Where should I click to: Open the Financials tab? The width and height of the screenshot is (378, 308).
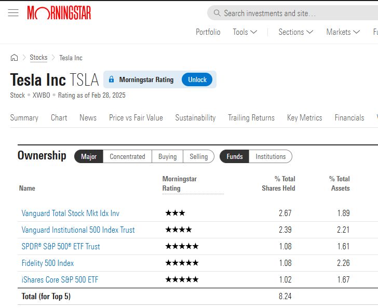(349, 118)
